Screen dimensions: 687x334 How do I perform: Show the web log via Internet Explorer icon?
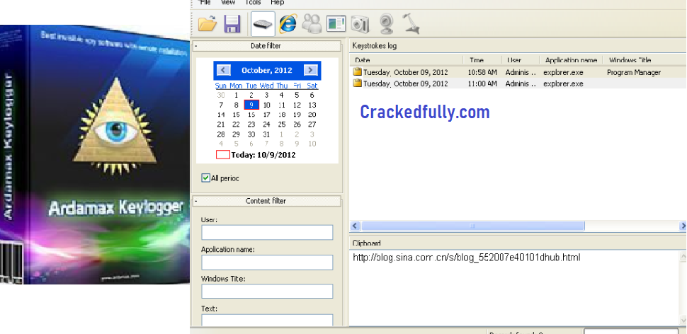pyautogui.click(x=288, y=23)
